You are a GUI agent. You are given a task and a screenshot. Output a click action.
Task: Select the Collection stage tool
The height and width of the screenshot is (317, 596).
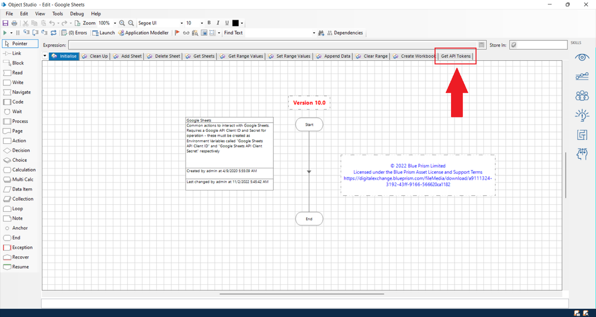[x=20, y=199]
